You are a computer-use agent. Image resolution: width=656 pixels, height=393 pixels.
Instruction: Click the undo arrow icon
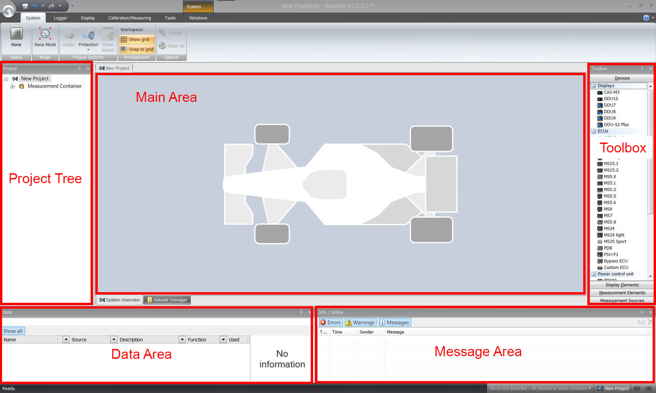tap(35, 6)
